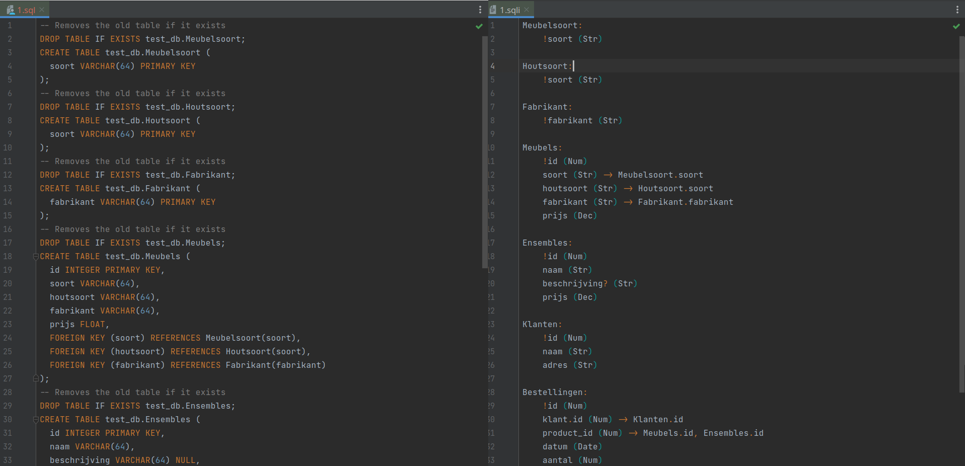
Task: Click 'Houtsoort:' header in sqli editor
Action: tap(547, 66)
